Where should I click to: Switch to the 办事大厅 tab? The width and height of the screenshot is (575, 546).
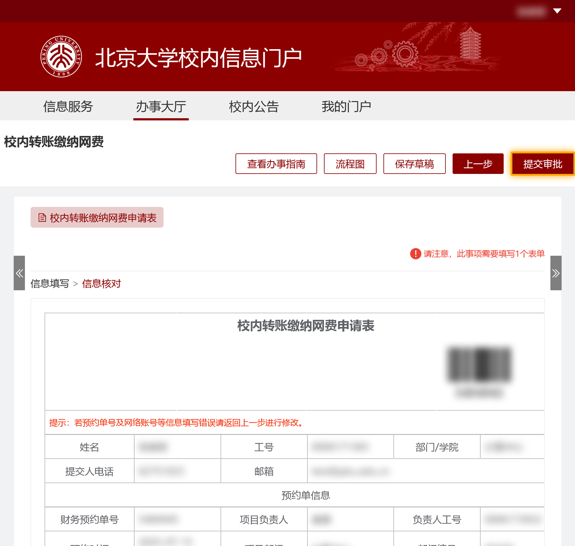[x=161, y=106]
